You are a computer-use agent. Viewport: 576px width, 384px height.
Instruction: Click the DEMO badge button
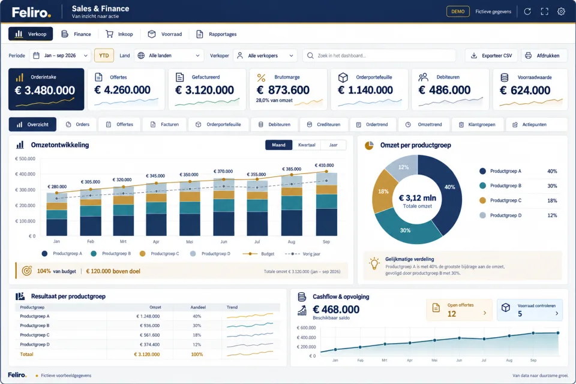(x=458, y=11)
